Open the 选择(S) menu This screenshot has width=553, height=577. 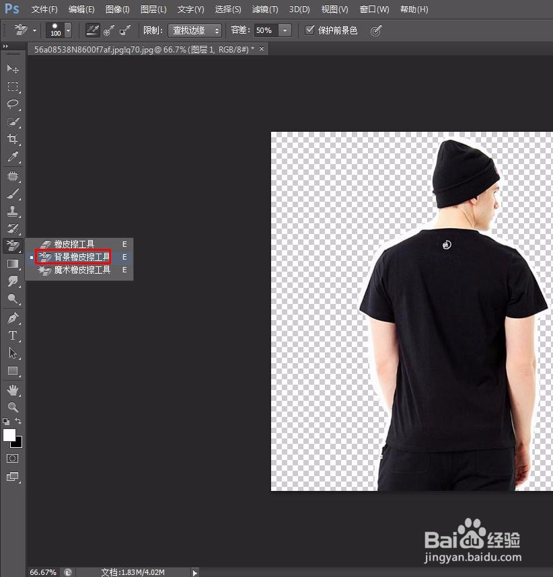click(x=228, y=9)
